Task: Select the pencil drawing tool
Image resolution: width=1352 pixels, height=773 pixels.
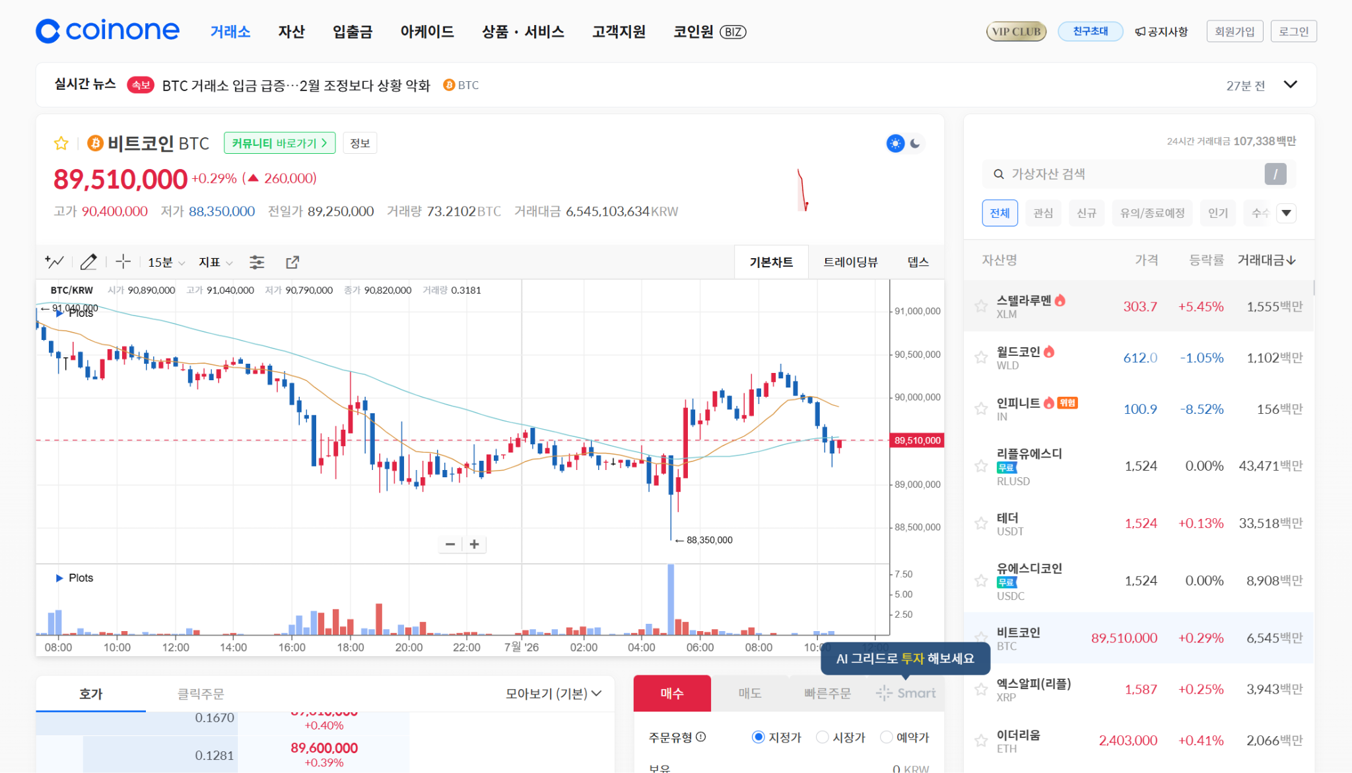Action: pos(88,262)
